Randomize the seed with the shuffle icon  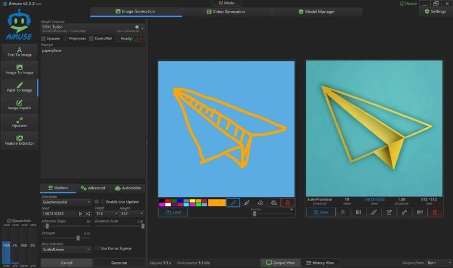tap(87, 214)
